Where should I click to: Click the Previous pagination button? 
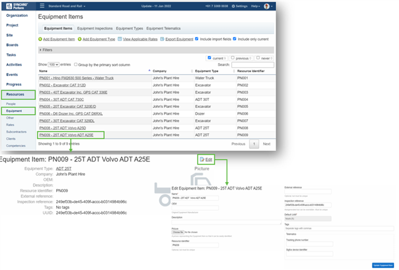(238, 144)
